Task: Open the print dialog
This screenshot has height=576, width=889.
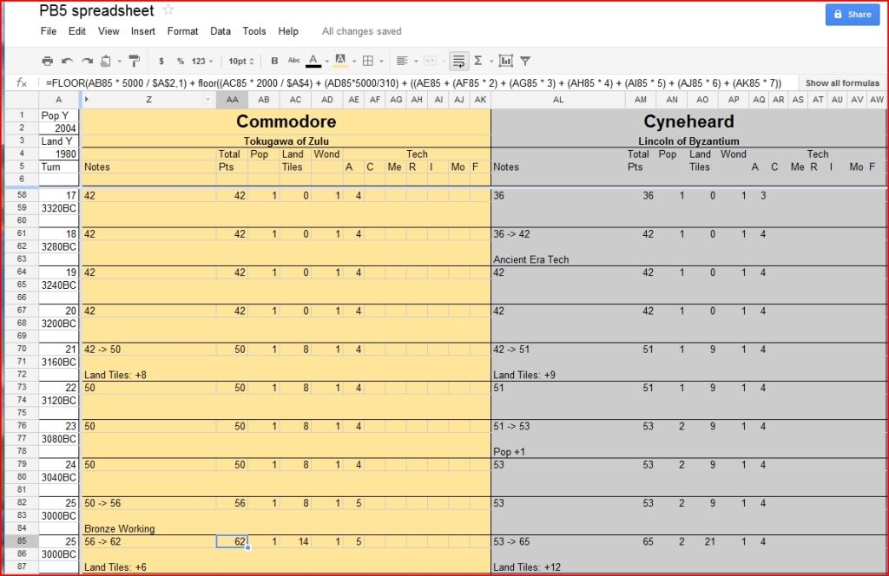Action: point(49,61)
